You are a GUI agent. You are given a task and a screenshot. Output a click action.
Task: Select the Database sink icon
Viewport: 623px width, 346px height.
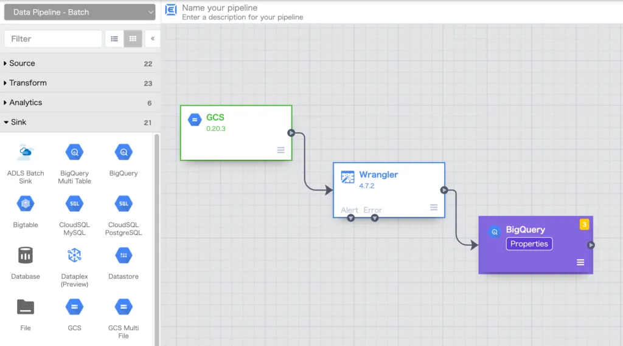[26, 255]
